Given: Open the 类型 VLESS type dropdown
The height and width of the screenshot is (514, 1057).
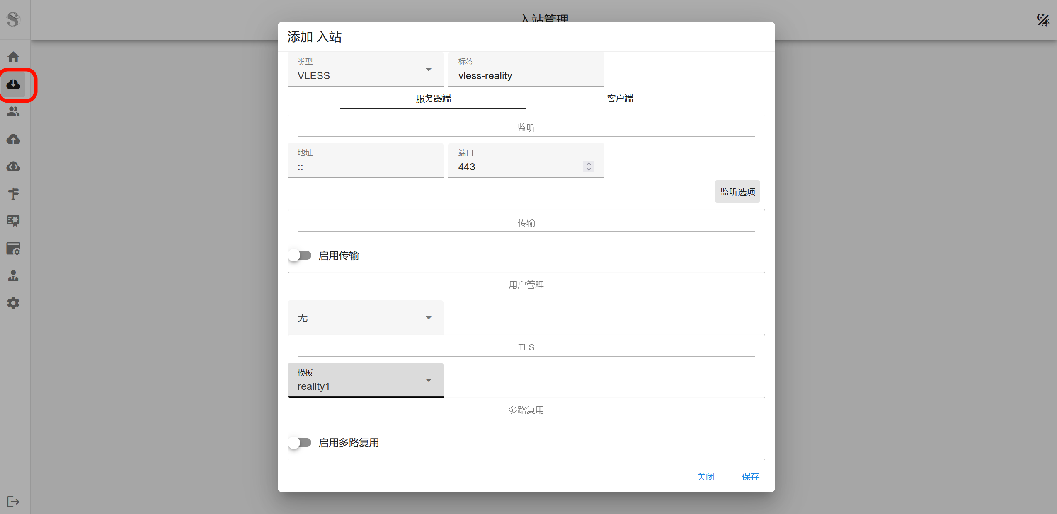Looking at the screenshot, I should [365, 70].
